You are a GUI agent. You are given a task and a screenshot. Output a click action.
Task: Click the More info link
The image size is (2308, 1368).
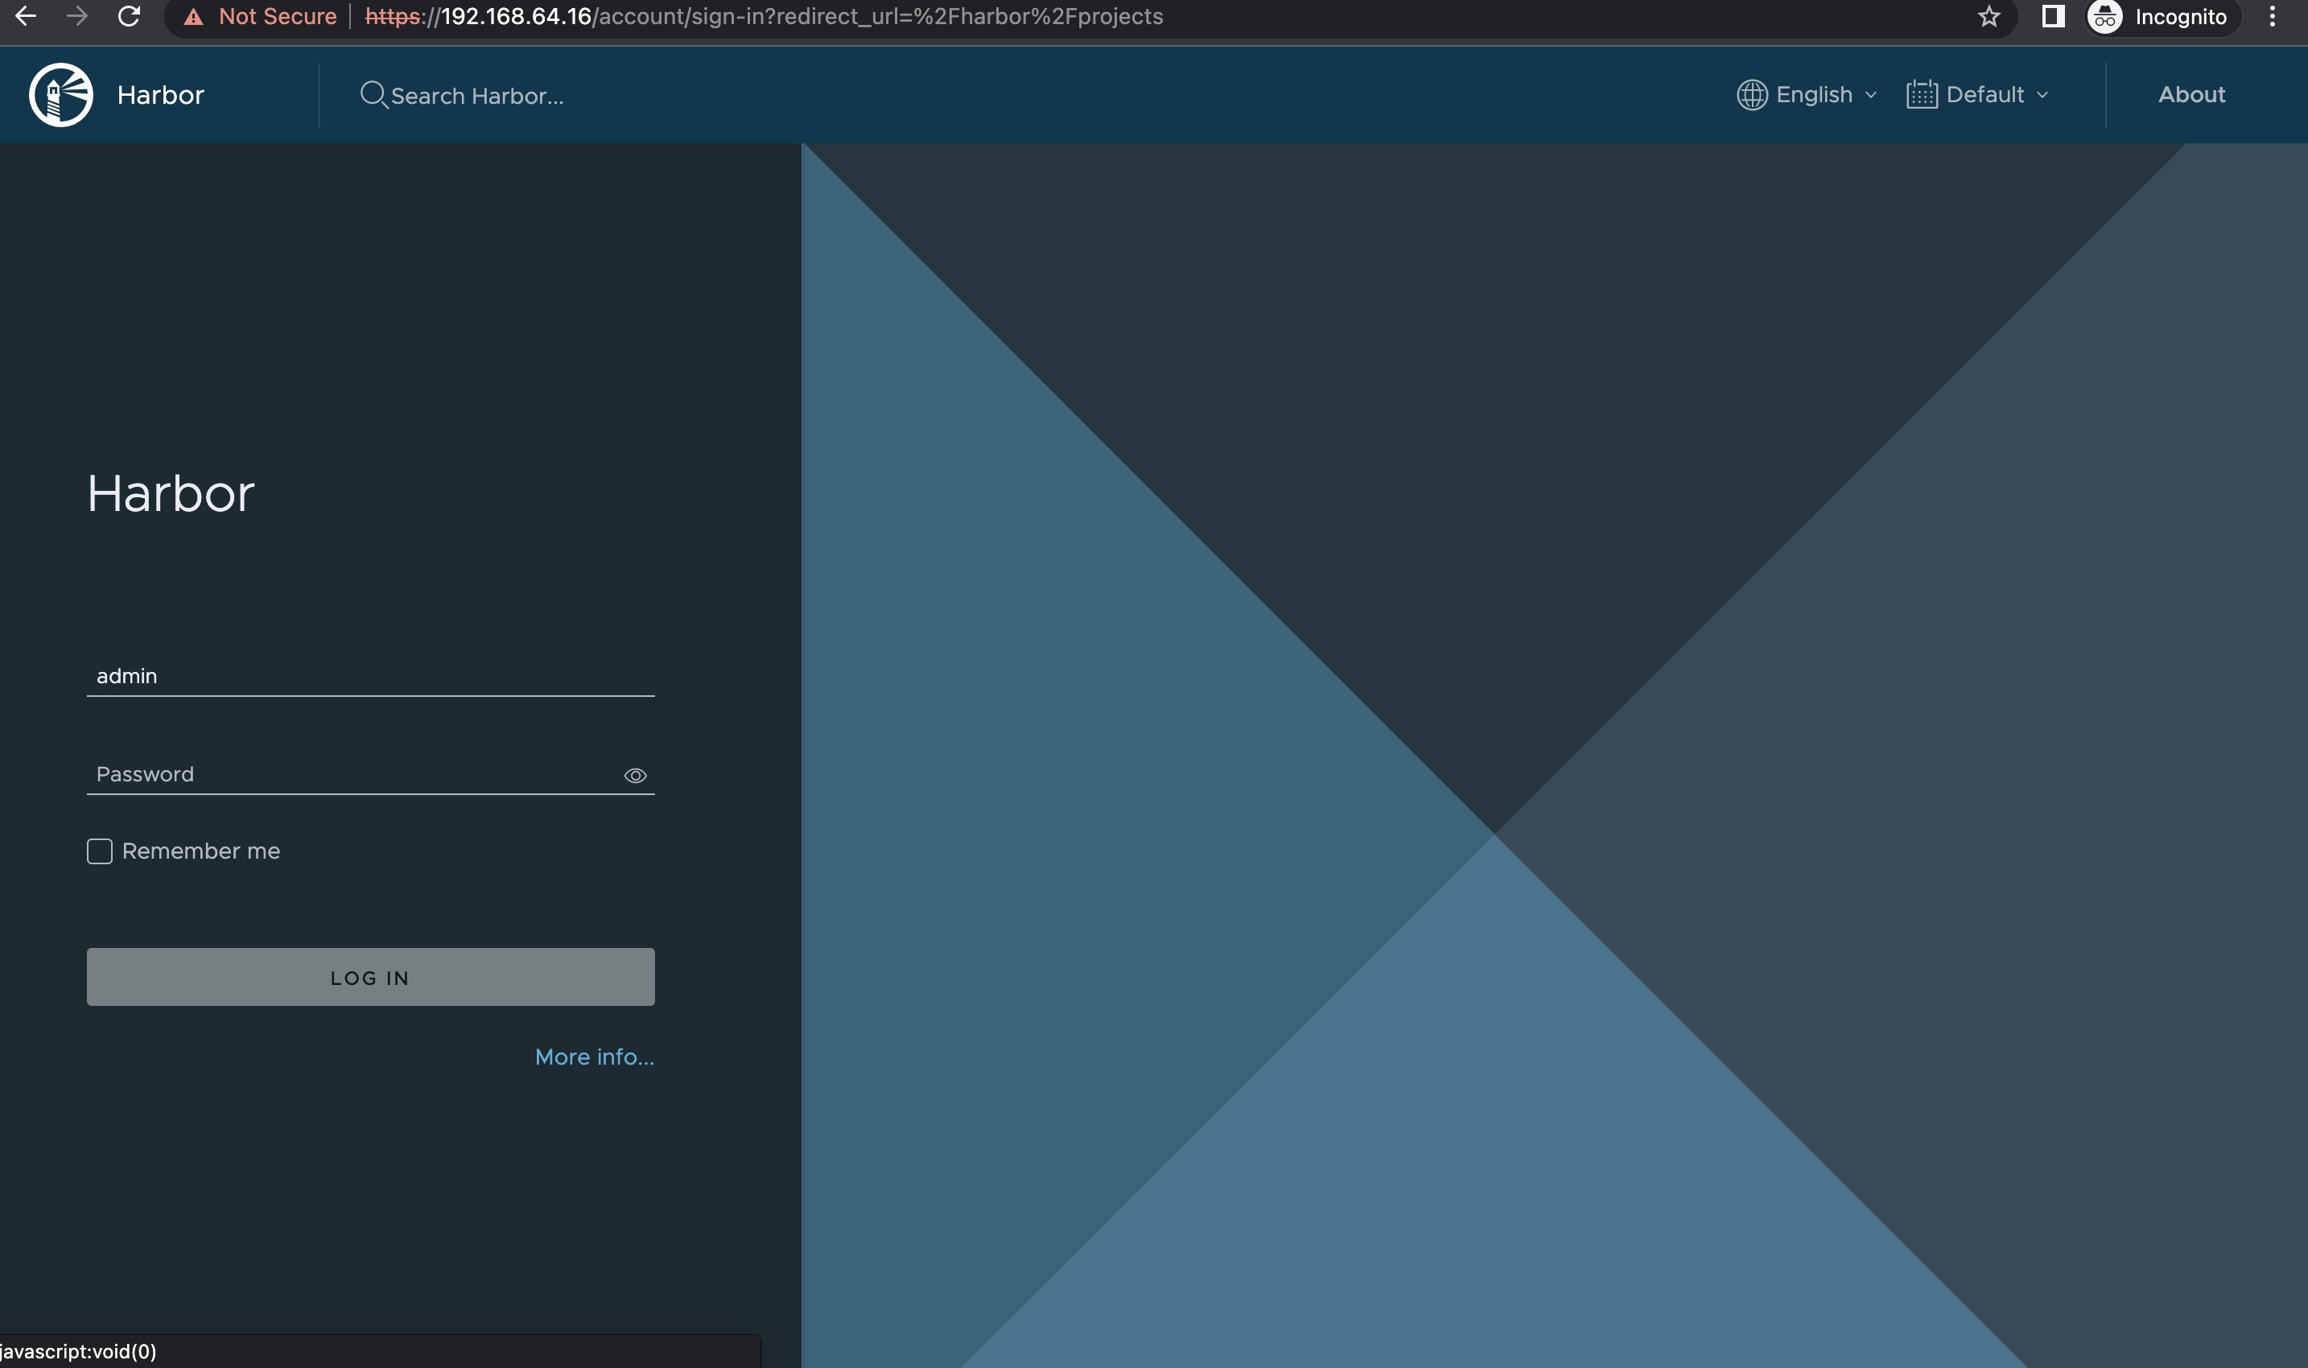tap(595, 1055)
